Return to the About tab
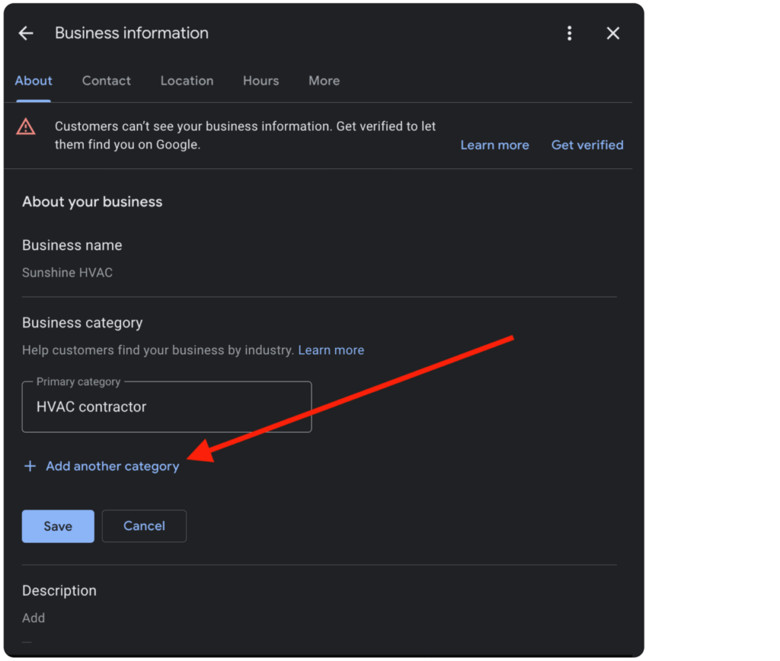Screen dimensions: 780x661 pos(34,81)
